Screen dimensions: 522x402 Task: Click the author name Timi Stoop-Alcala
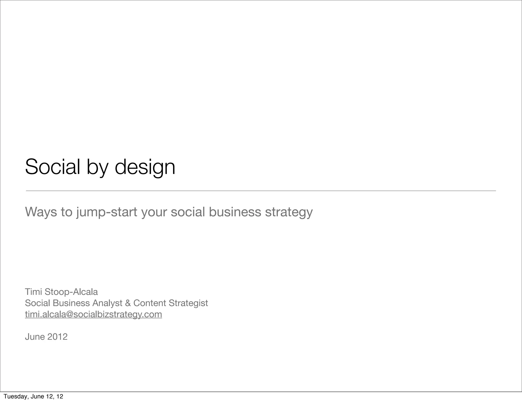coord(61,292)
